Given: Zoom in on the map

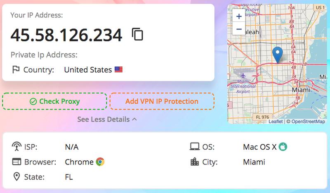Looking at the screenshot, I should point(239,16).
